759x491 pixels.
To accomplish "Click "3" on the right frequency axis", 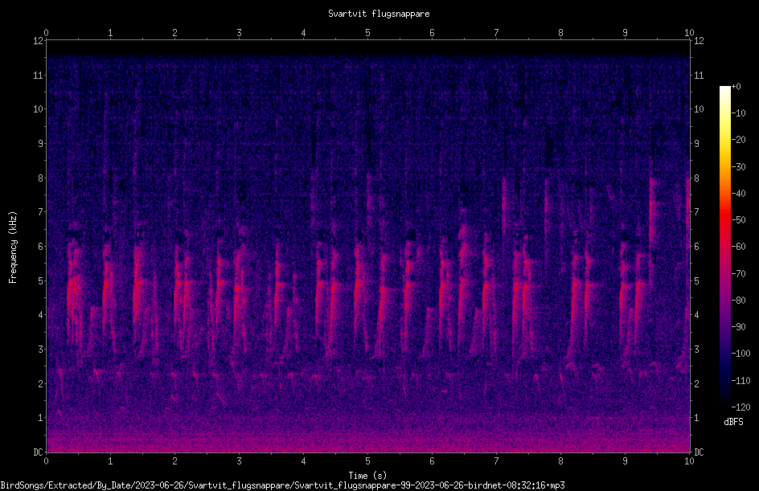I will point(697,350).
